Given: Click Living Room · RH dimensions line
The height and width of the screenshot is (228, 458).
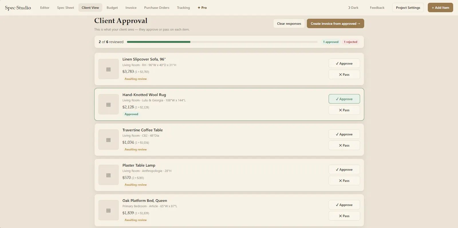Looking at the screenshot, I should click(149, 65).
